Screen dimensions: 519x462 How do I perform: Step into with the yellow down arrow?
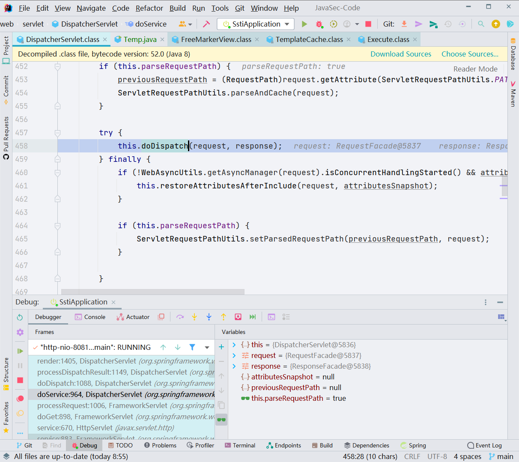coord(194,317)
